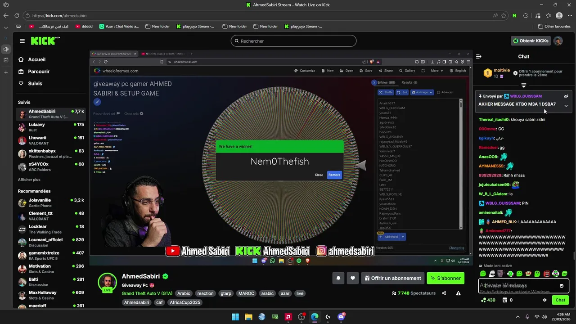
Task: Hide the pinned message with eye icon
Action: point(566,96)
